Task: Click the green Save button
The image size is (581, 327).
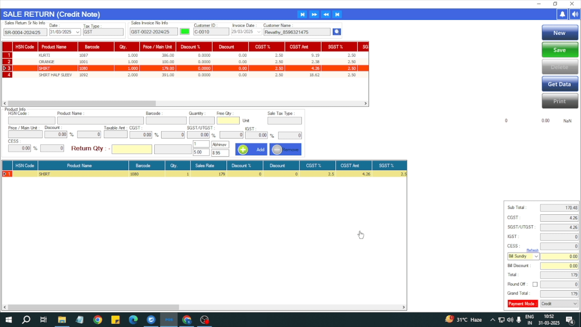Action: (560, 50)
